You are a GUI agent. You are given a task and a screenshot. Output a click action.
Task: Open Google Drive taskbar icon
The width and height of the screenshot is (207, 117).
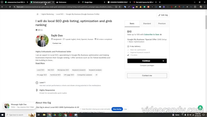[55, 115]
